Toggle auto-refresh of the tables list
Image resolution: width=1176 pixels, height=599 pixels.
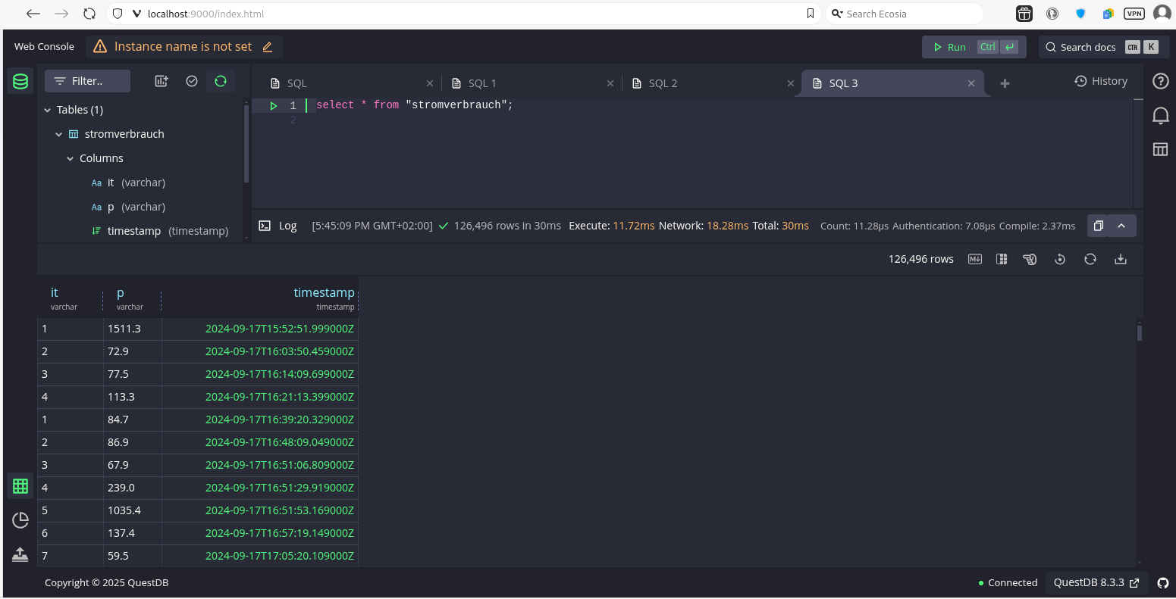[x=221, y=81]
